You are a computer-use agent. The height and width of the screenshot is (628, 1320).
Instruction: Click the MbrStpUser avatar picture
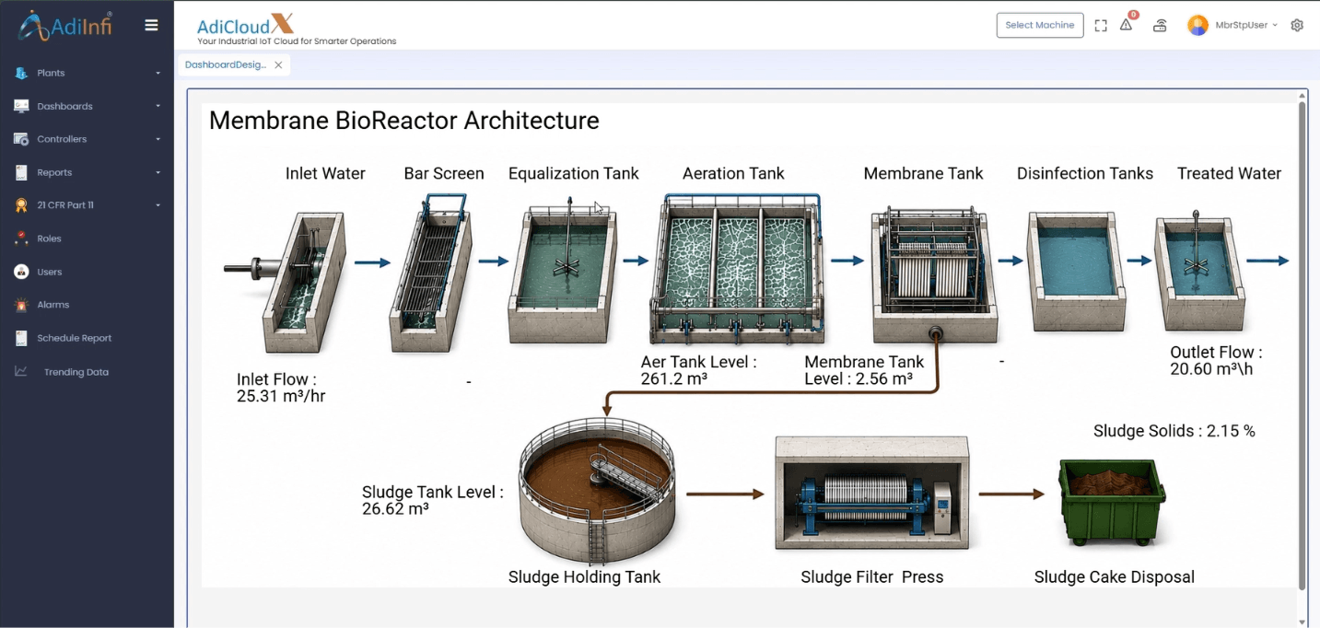pyautogui.click(x=1197, y=25)
